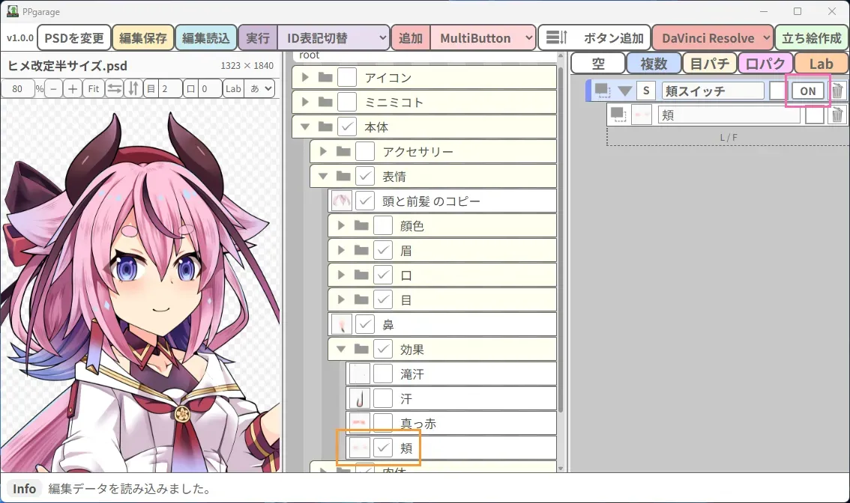This screenshot has height=503, width=850.
Task: Click the sort-lines icon beside ボタン追加
Action: tap(556, 38)
